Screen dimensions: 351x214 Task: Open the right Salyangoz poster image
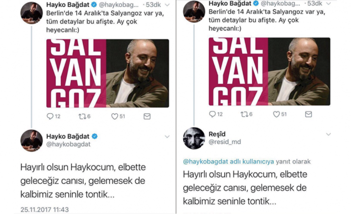point(270,71)
